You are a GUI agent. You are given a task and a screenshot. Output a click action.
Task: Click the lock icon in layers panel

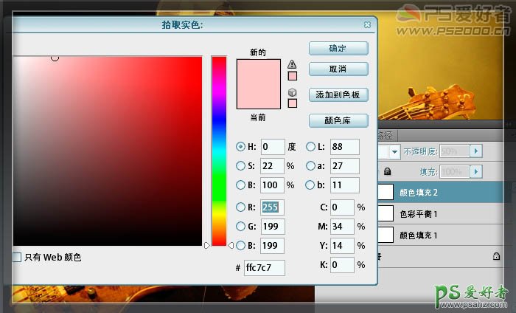[388, 171]
